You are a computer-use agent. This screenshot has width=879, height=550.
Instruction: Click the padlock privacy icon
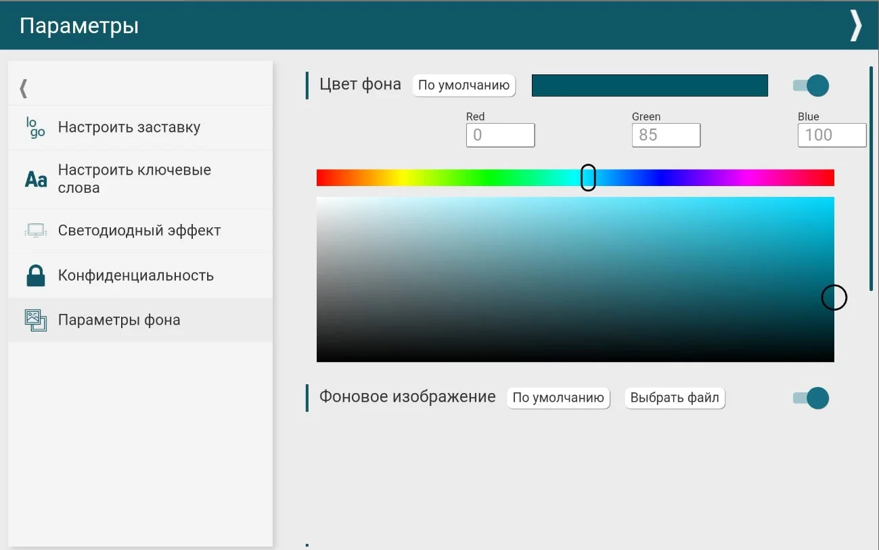coord(35,275)
